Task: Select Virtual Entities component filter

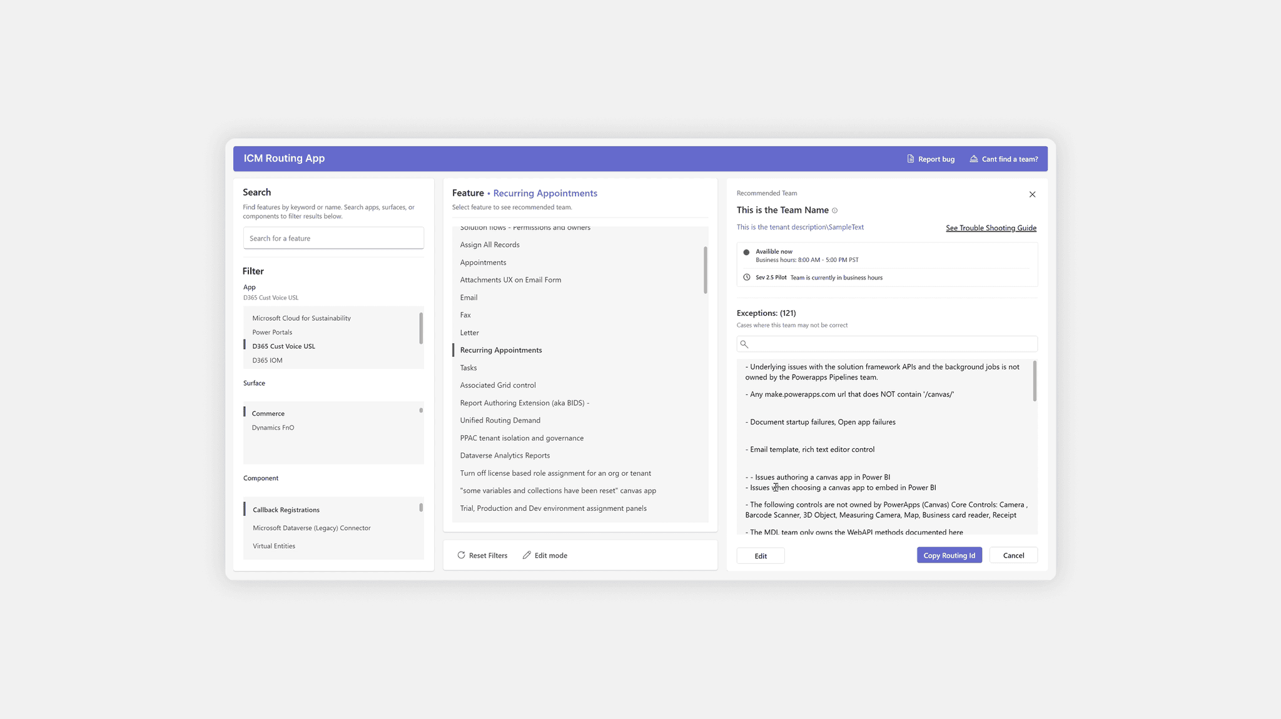Action: [274, 546]
